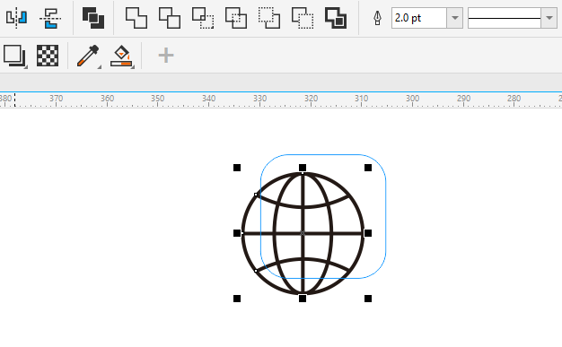Open the outline width dropdown arrow

(x=455, y=18)
